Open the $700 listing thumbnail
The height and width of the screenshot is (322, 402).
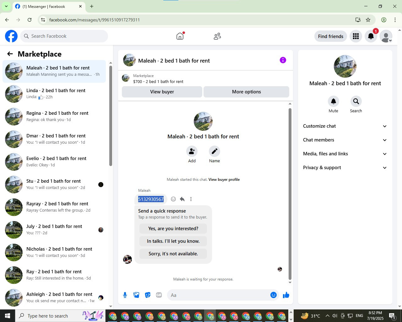click(126, 78)
